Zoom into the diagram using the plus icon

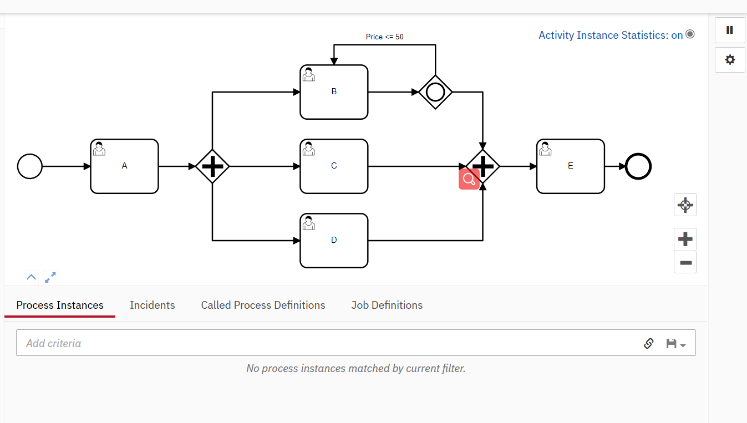click(x=684, y=239)
